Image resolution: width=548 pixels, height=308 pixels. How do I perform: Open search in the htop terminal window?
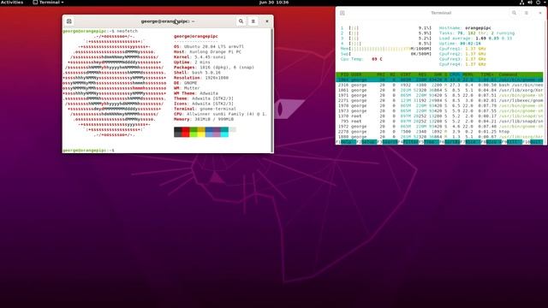point(514,13)
